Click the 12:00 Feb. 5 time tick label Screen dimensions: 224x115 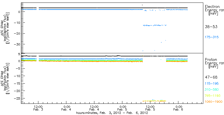click(150, 108)
